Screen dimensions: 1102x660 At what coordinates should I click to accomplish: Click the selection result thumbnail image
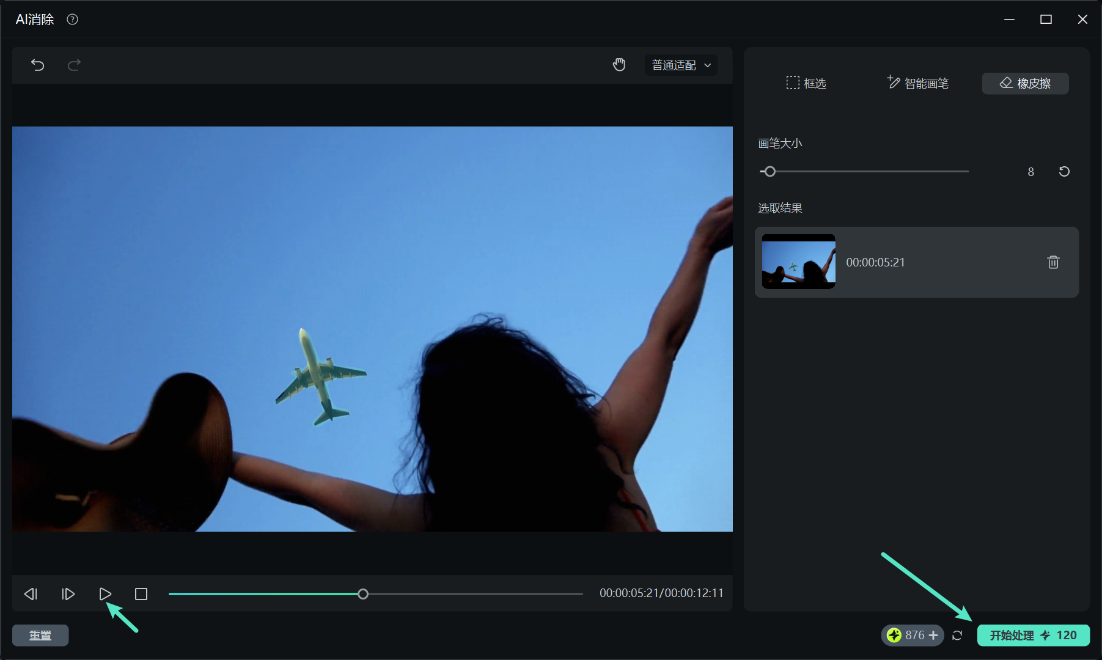pyautogui.click(x=798, y=262)
